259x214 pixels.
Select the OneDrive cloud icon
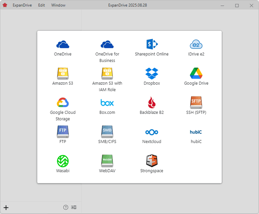(x=63, y=44)
